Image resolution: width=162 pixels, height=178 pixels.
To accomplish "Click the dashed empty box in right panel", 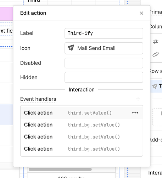I will click(157, 117).
